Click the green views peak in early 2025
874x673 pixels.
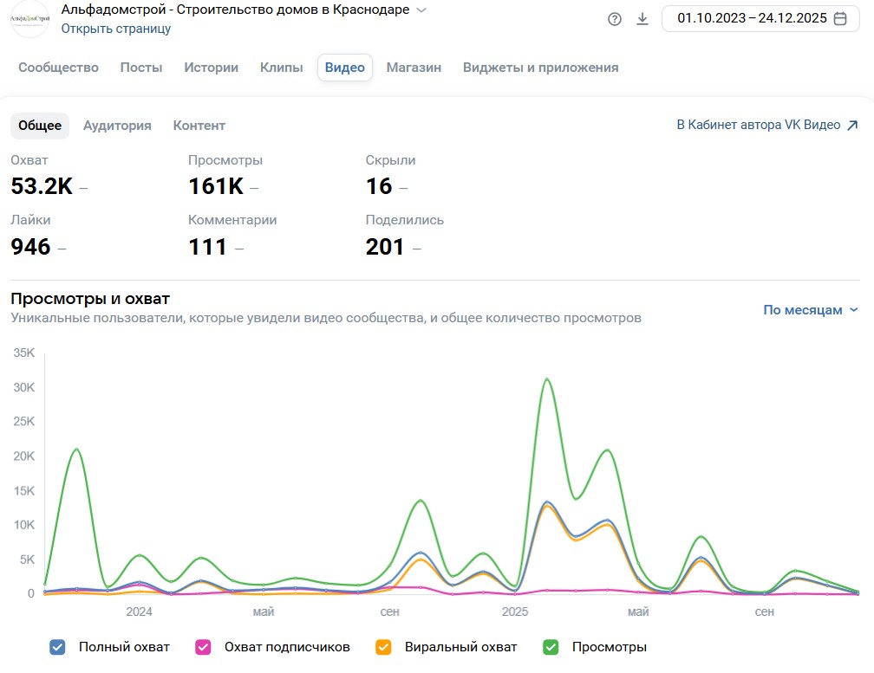tap(546, 379)
